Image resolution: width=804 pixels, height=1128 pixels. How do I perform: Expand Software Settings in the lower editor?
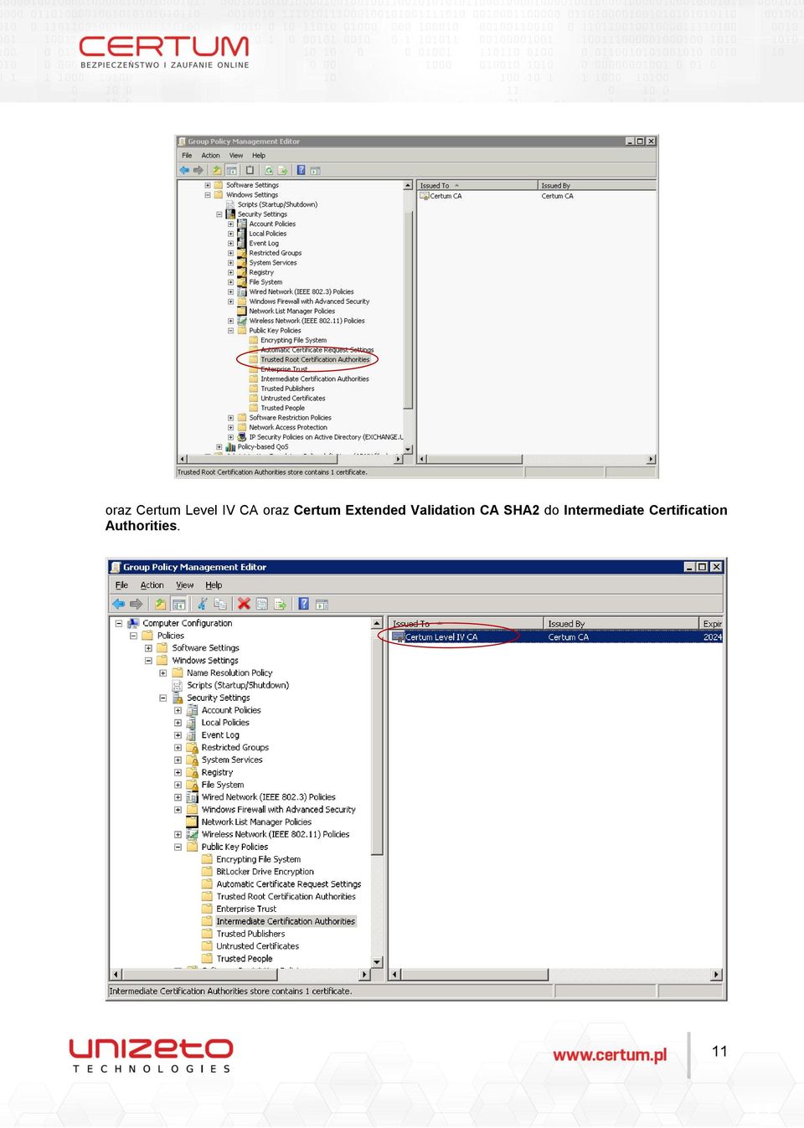tap(148, 648)
